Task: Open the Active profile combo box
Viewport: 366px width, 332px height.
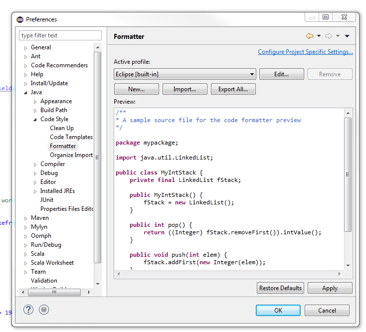Action: point(184,74)
